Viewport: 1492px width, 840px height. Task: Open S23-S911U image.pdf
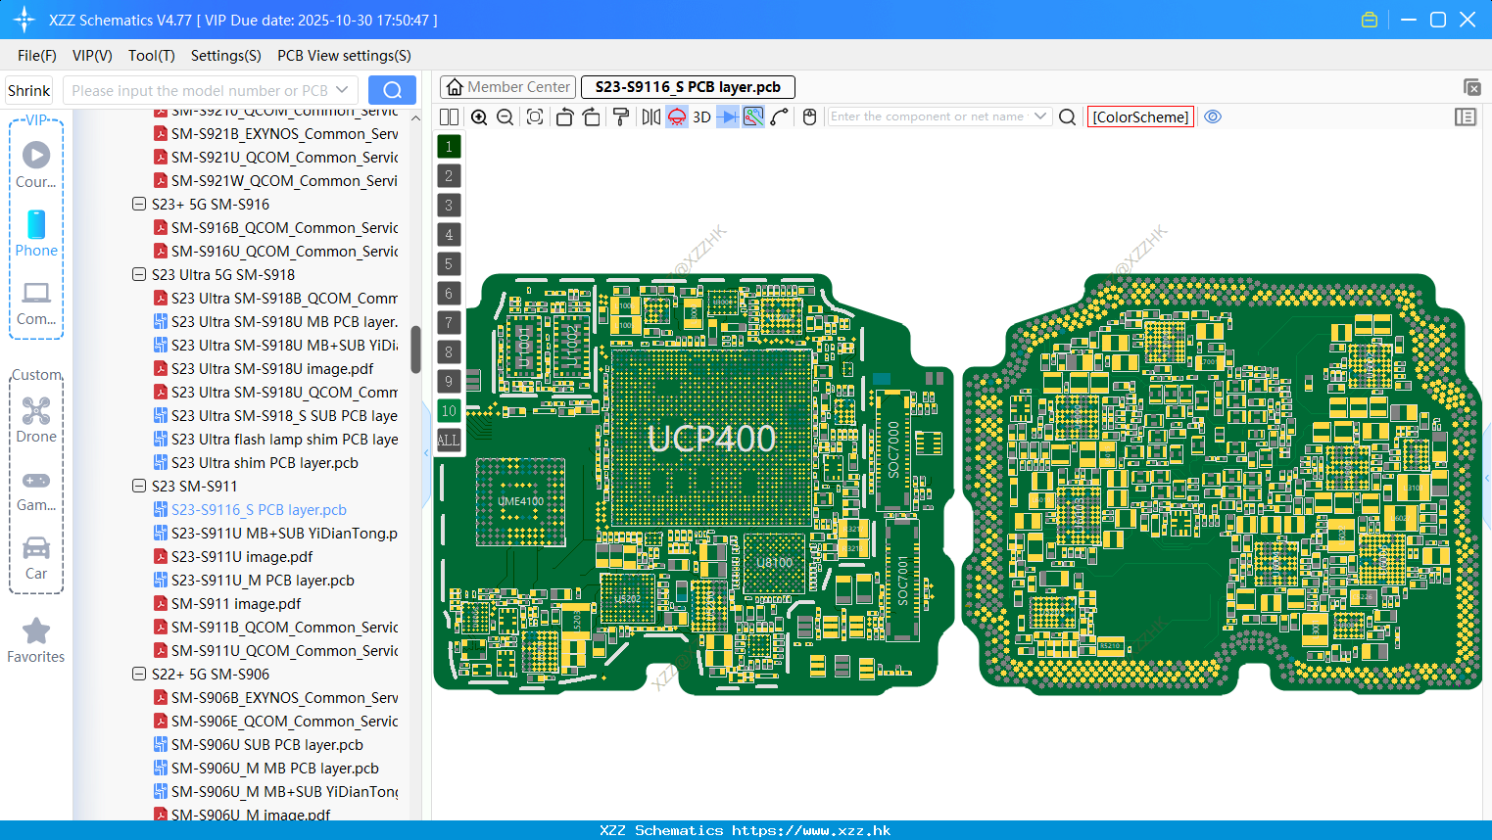coord(242,557)
